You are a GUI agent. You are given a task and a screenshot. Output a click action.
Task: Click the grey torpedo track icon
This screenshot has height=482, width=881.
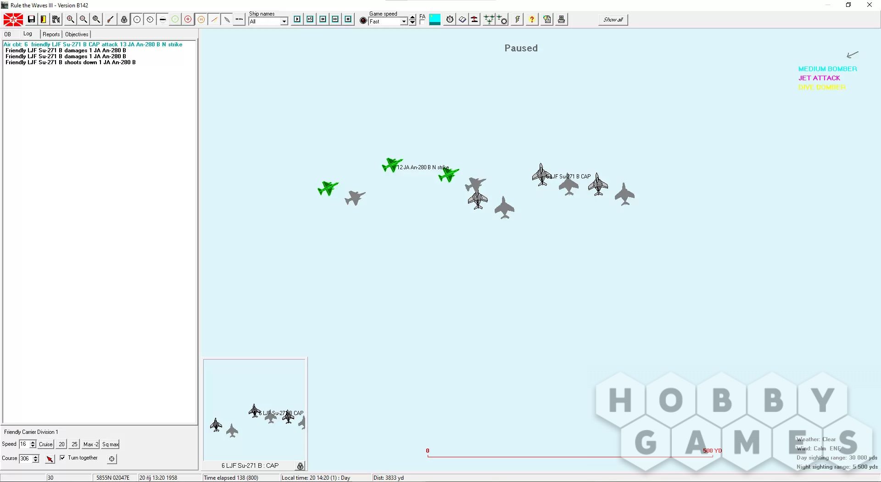227,20
